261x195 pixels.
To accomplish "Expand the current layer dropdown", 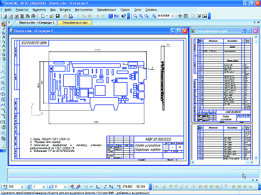I will (65, 187).
